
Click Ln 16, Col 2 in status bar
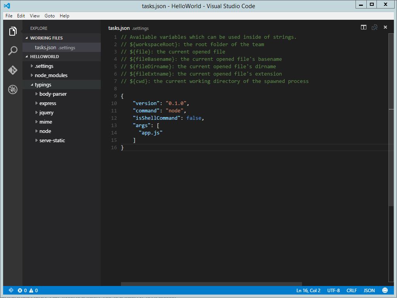(308, 290)
